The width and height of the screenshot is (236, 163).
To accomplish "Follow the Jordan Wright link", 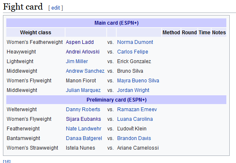I will [x=133, y=90].
